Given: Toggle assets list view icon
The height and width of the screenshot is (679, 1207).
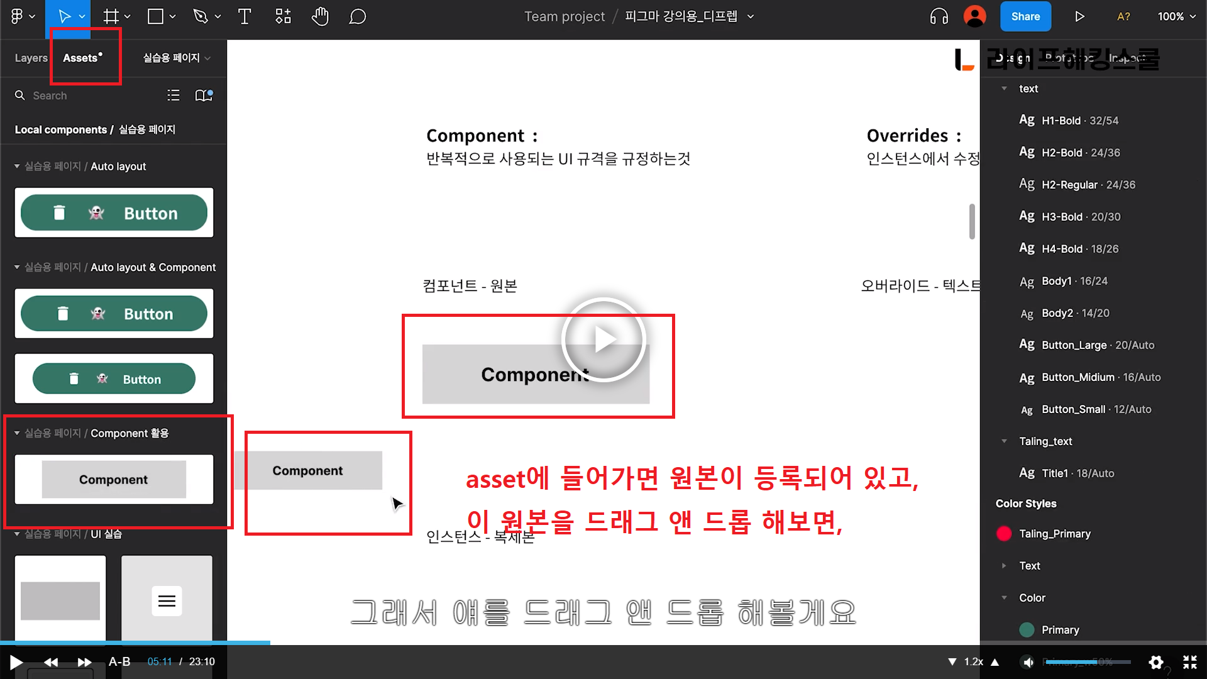Looking at the screenshot, I should pos(174,96).
